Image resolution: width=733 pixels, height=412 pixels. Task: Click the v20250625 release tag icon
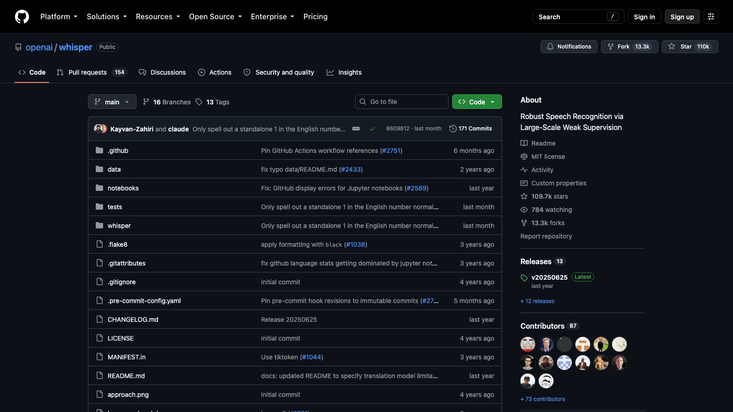point(524,278)
